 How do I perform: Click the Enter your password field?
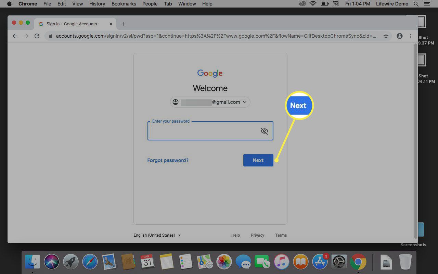(210, 131)
